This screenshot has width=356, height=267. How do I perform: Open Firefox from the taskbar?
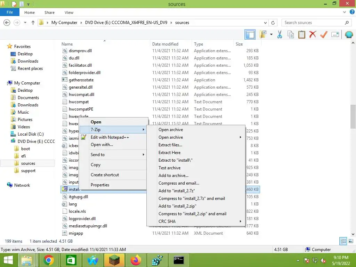(136, 260)
